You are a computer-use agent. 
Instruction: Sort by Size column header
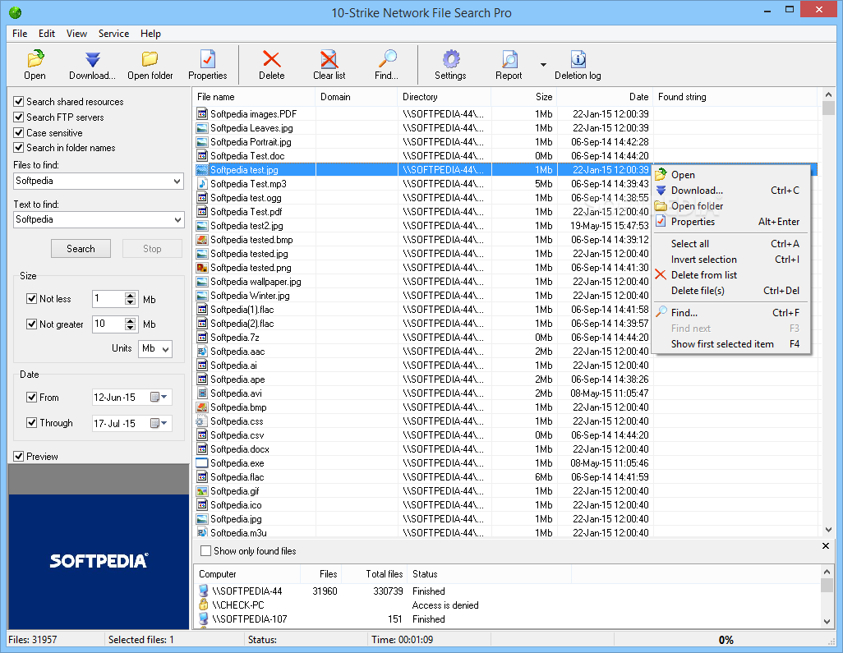[x=523, y=97]
